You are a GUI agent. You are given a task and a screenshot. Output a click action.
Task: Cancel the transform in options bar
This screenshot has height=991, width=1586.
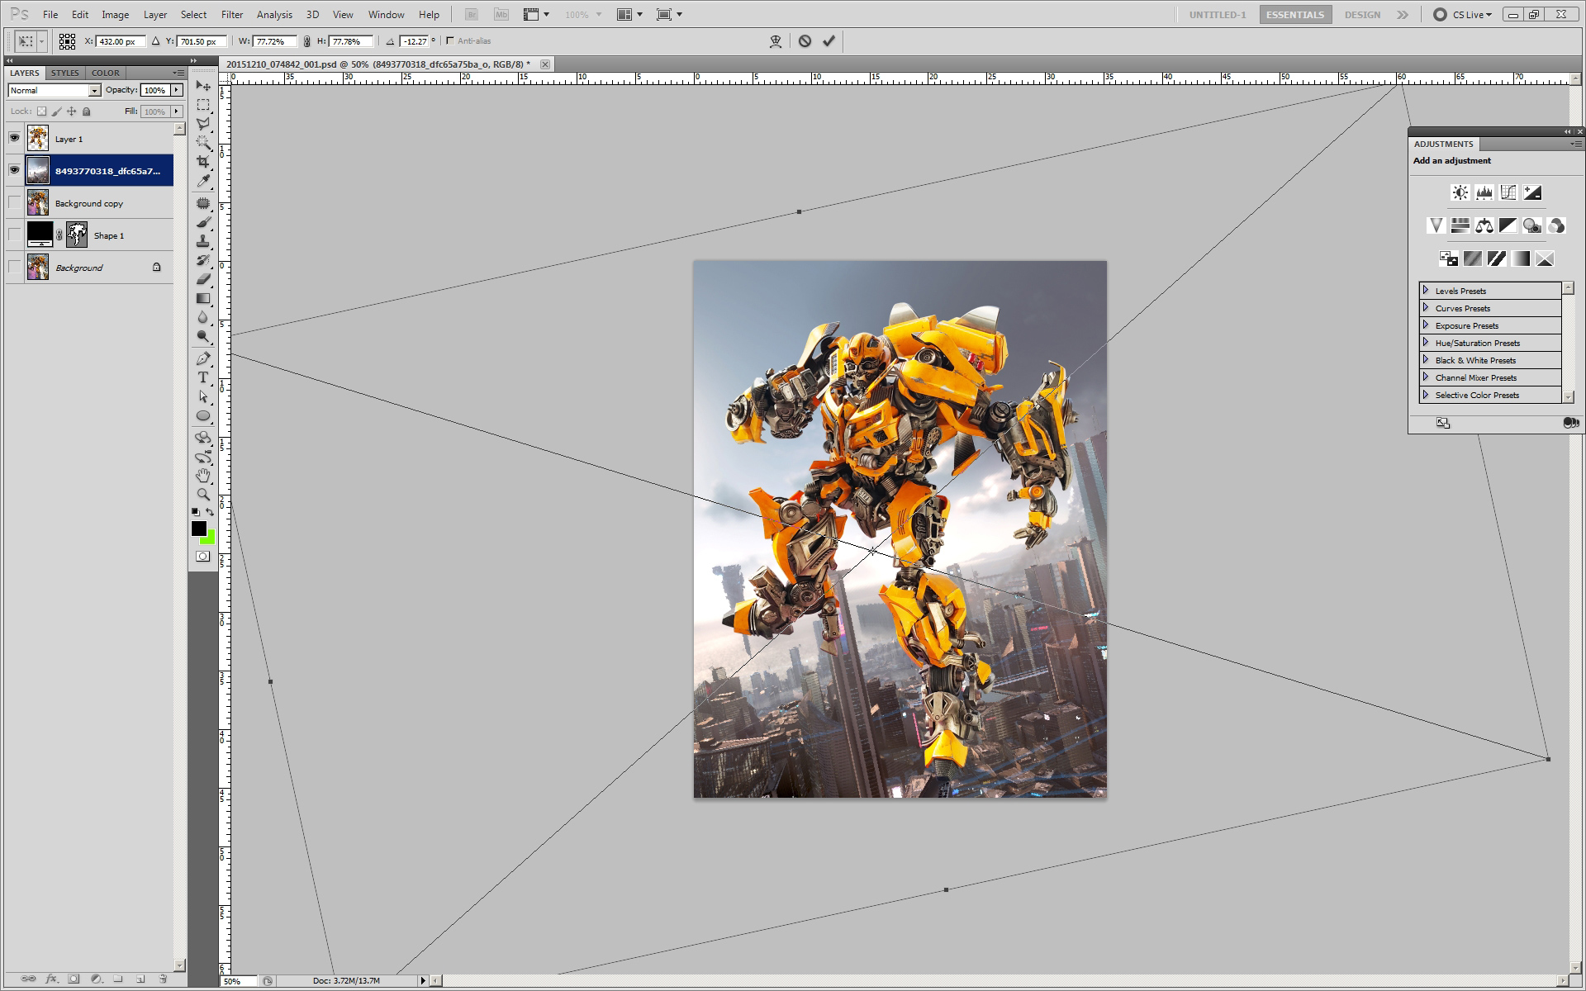(805, 40)
